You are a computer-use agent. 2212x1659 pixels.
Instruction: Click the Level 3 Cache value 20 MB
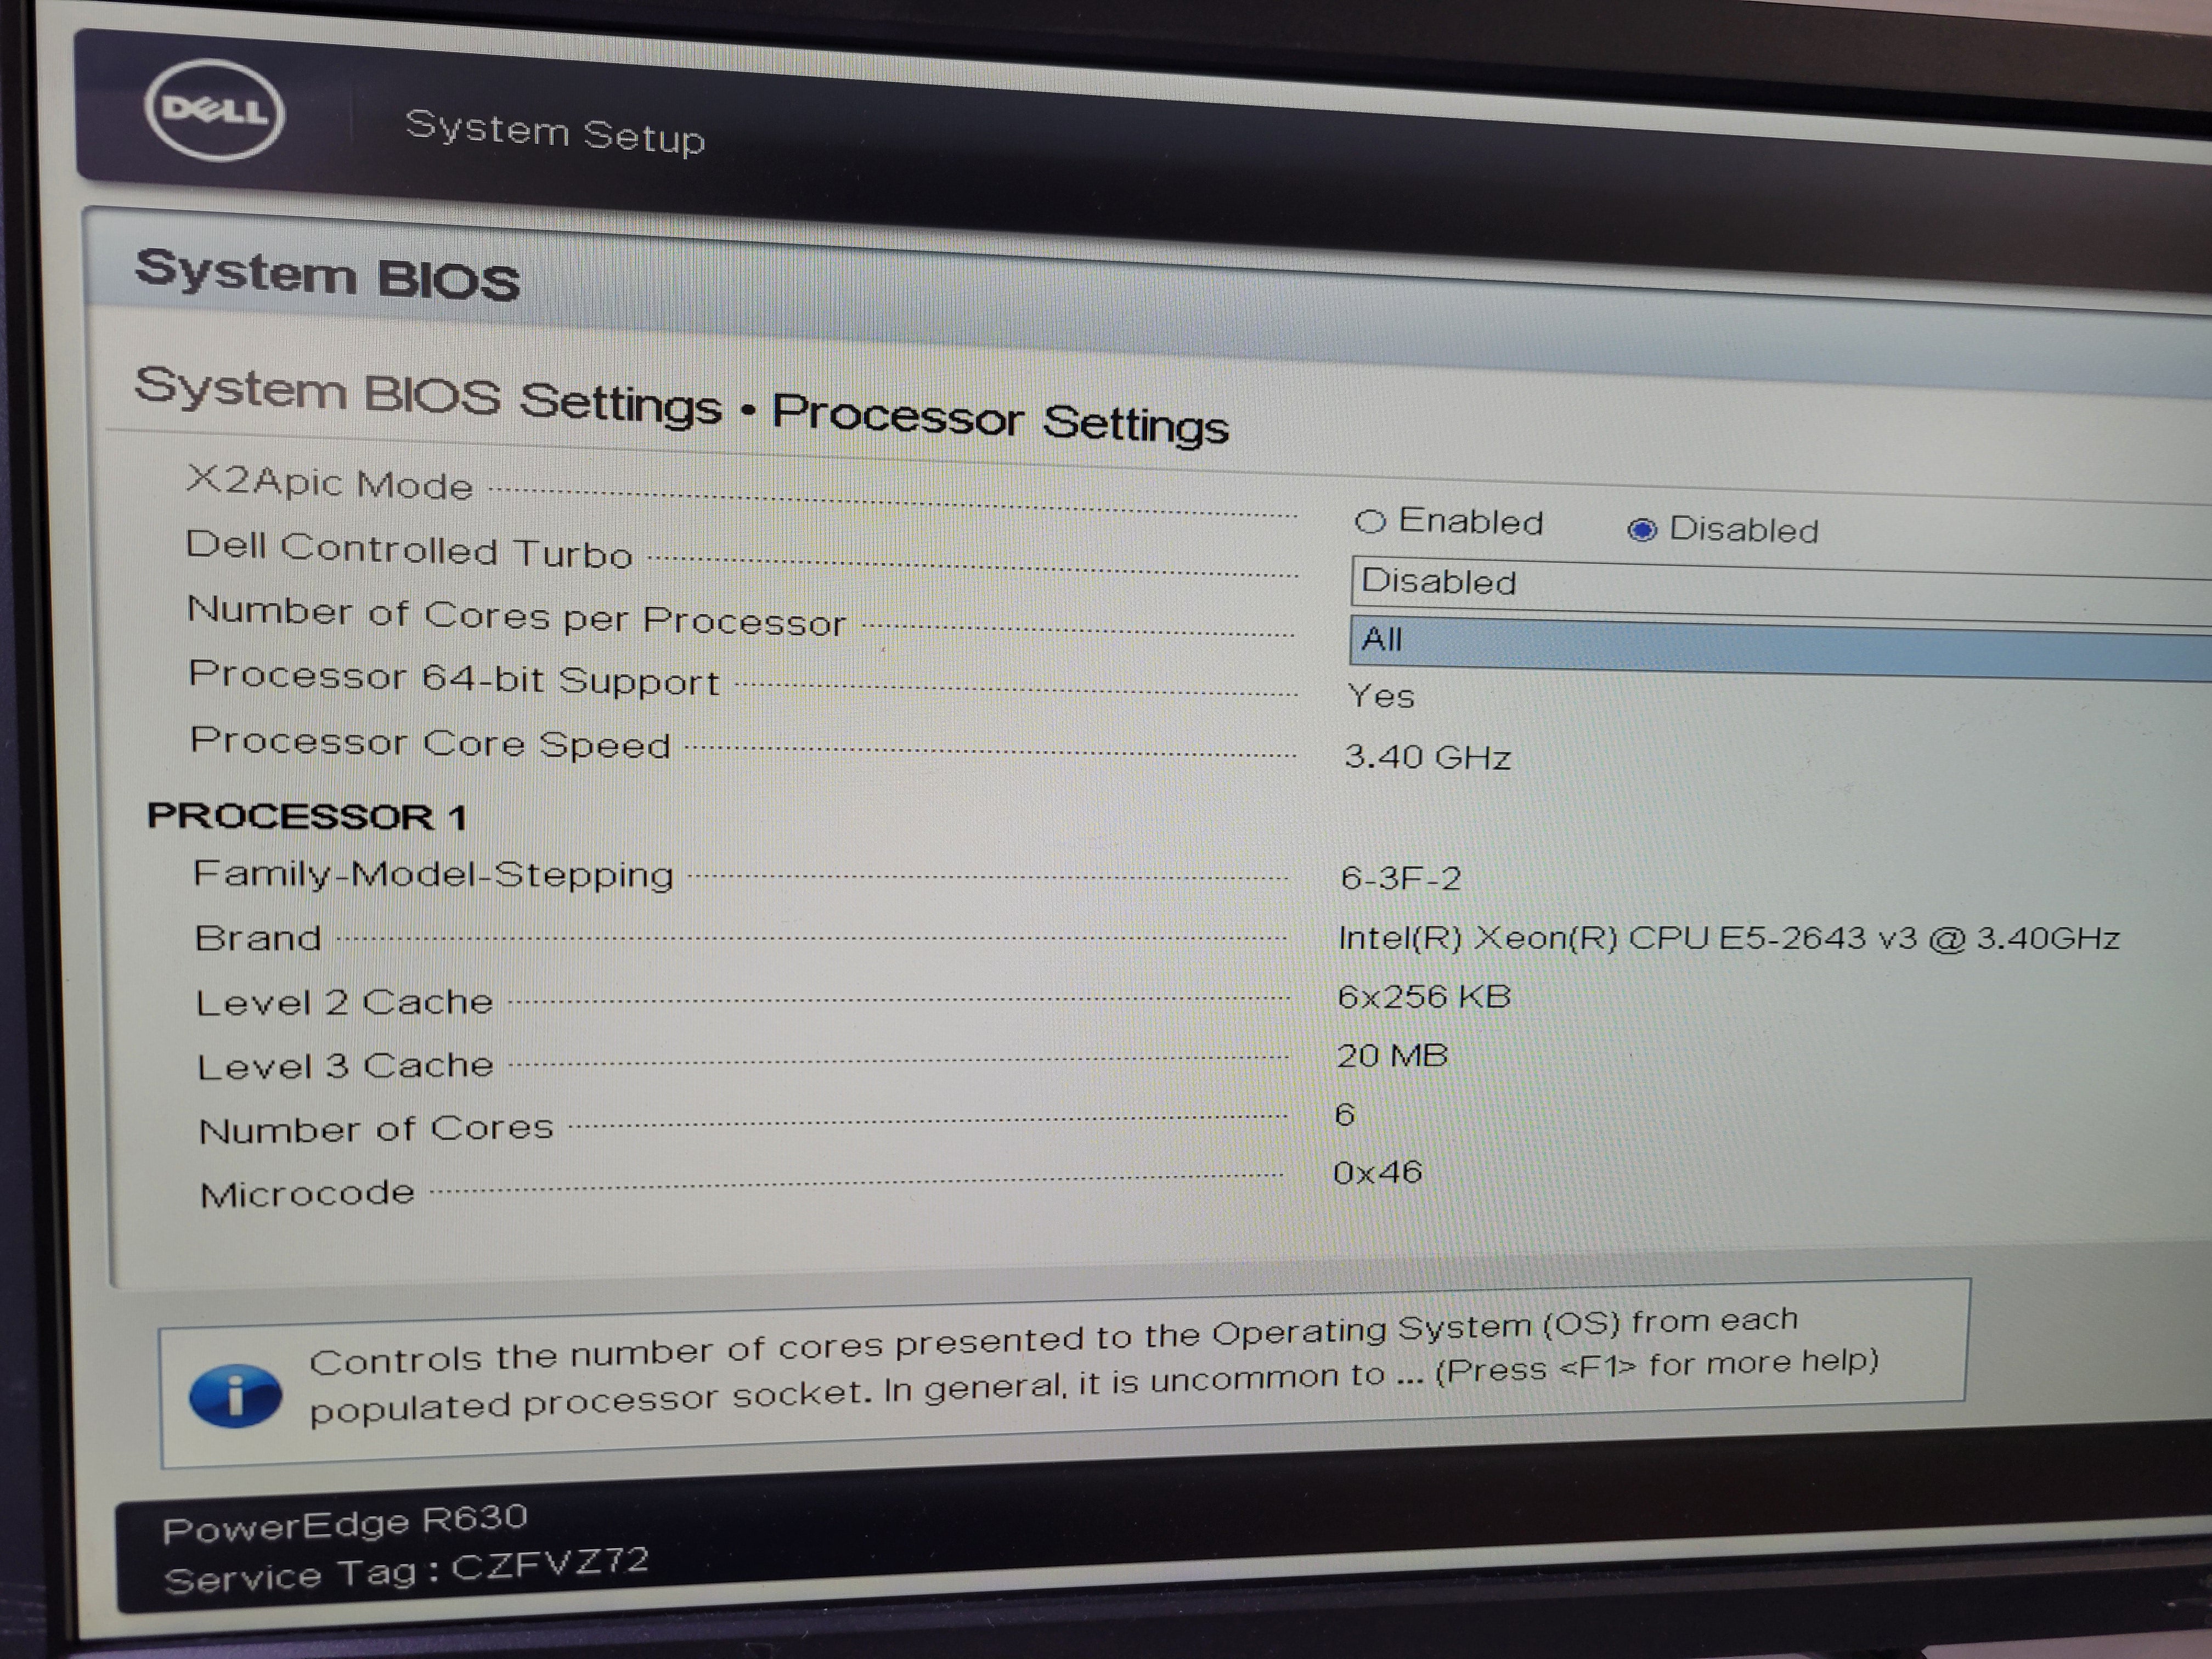(1392, 1055)
